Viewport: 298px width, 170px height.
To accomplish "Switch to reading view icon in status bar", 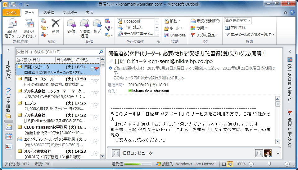I will click(230, 164).
